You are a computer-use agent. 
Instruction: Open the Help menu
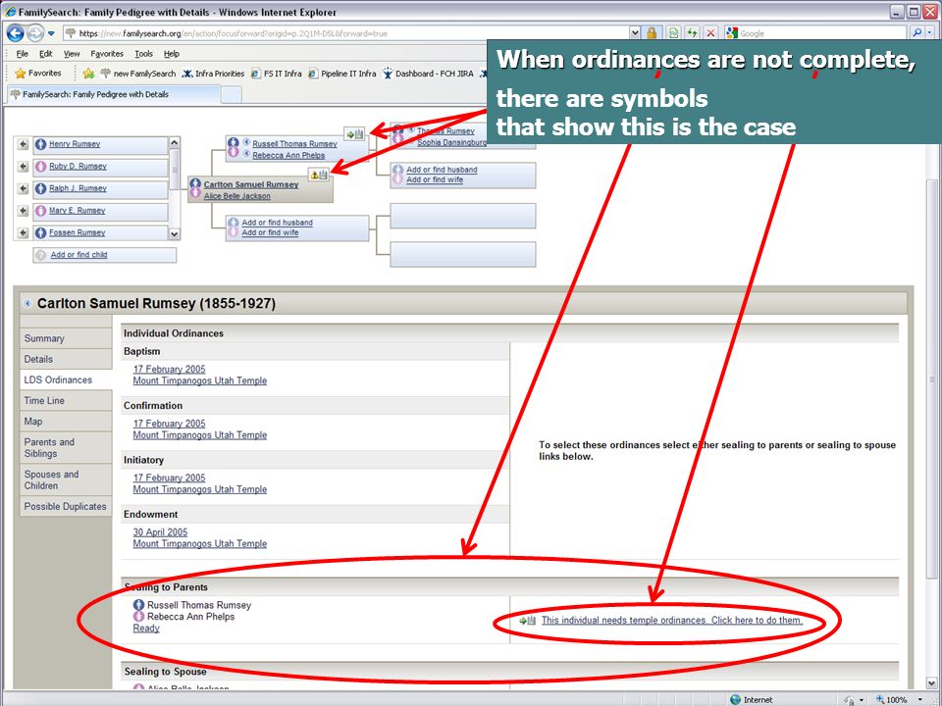pos(172,53)
